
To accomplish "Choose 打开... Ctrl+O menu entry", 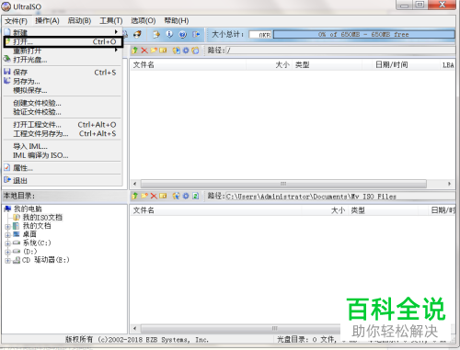I will tap(63, 41).
